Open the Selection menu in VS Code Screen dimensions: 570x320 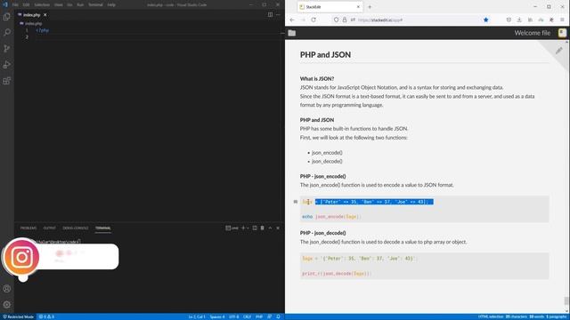[x=42, y=4]
